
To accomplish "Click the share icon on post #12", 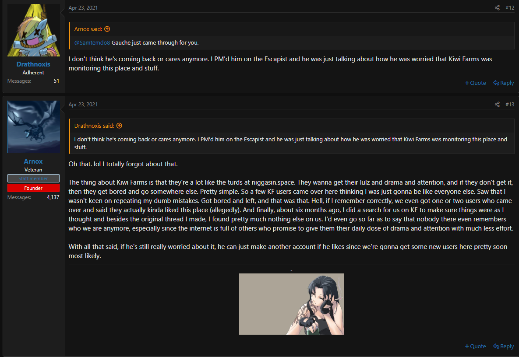I will [x=497, y=7].
